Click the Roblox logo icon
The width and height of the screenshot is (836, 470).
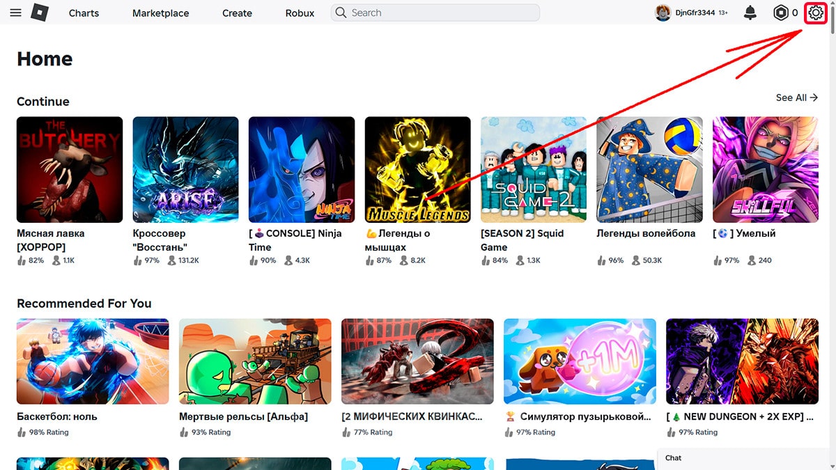click(x=40, y=13)
